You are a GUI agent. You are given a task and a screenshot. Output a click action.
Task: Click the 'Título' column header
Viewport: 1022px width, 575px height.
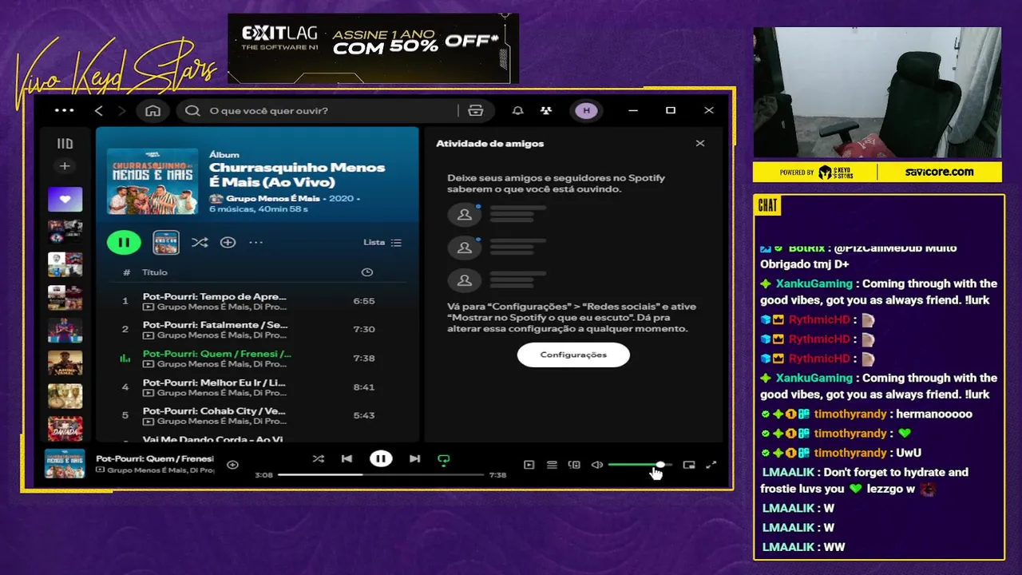[x=155, y=272]
